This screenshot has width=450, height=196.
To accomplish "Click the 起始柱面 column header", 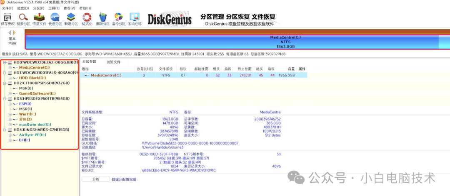I will coord(201,69).
